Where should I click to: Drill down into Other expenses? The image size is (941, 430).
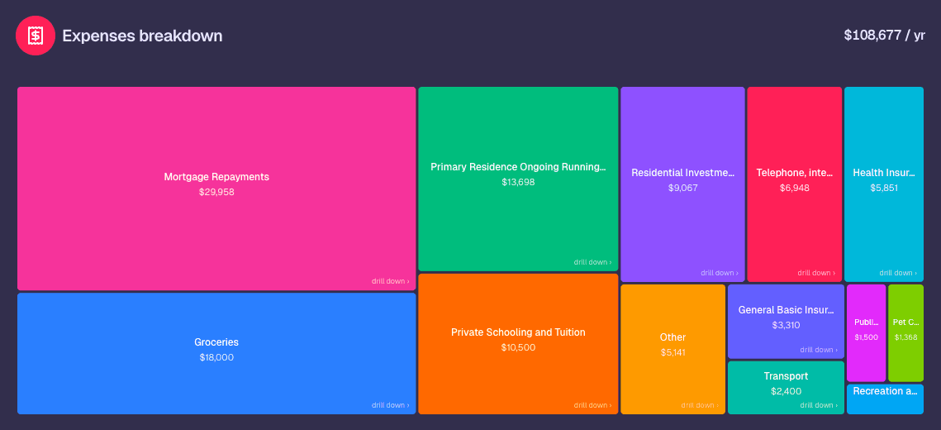(x=700, y=404)
